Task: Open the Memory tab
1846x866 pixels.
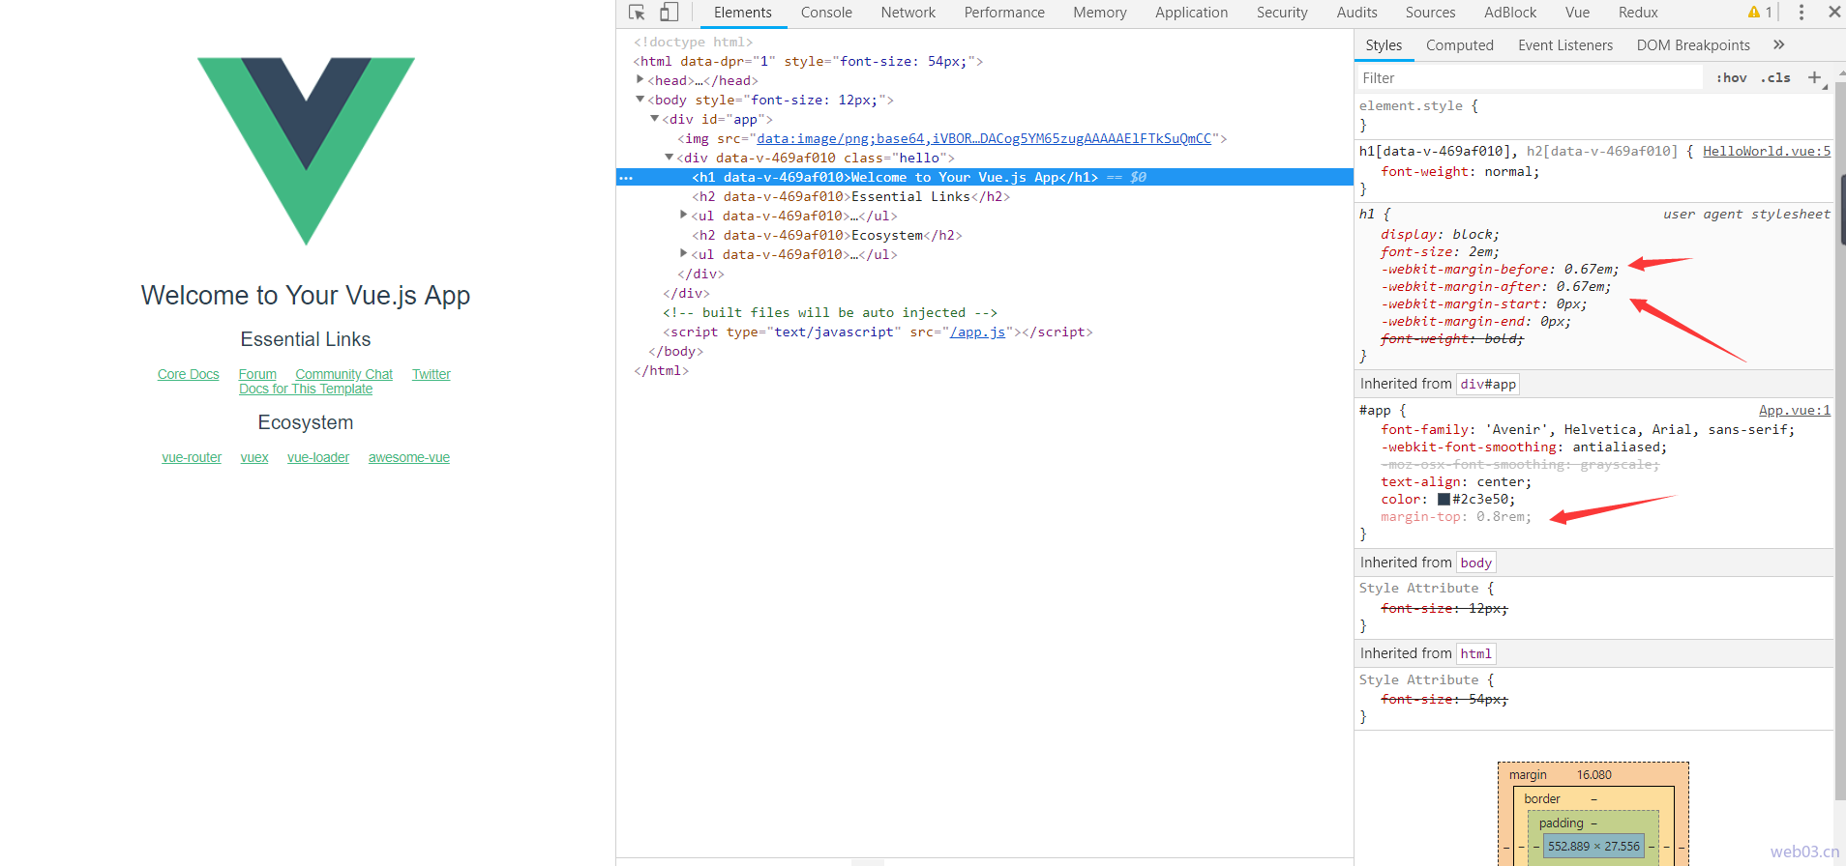Action: (x=1100, y=13)
